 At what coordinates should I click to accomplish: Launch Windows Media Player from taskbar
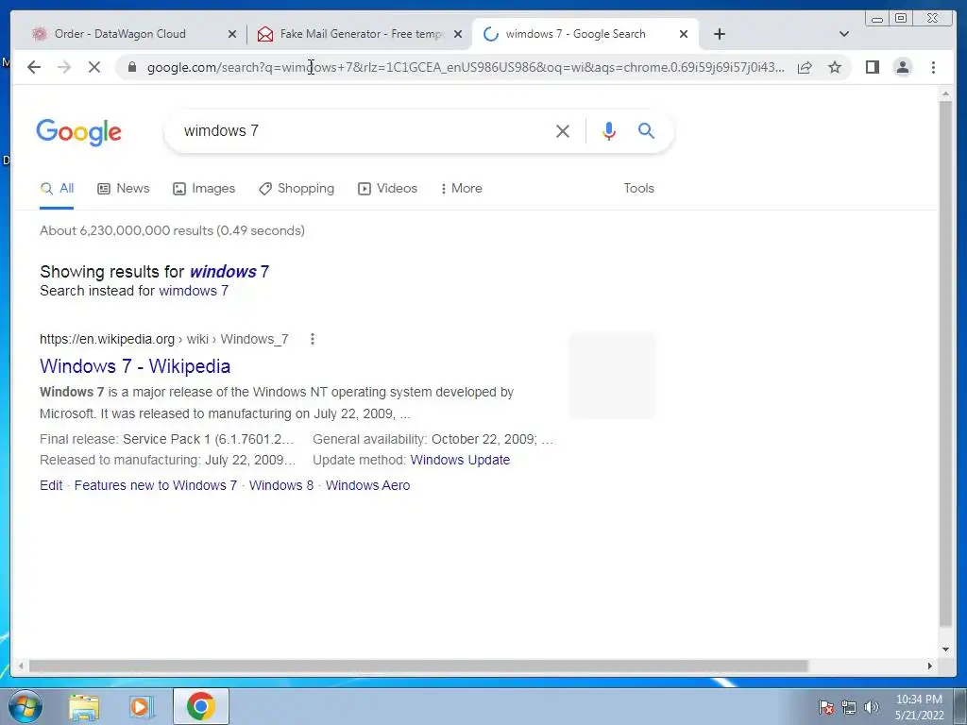click(x=142, y=706)
